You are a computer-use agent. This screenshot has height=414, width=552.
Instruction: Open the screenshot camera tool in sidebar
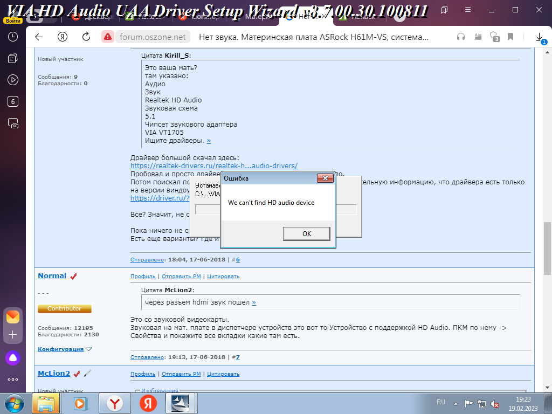coord(13,123)
